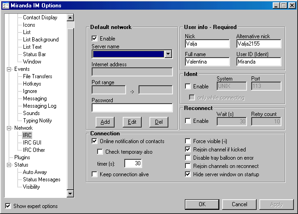Open Typing Notify options page

[37, 121]
